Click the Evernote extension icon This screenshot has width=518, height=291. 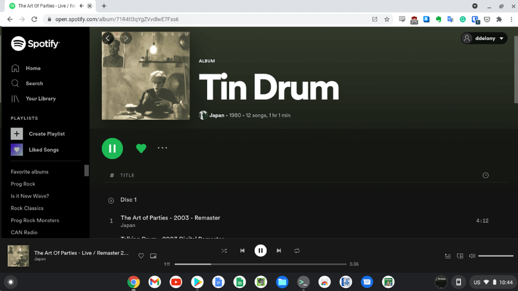click(x=438, y=19)
